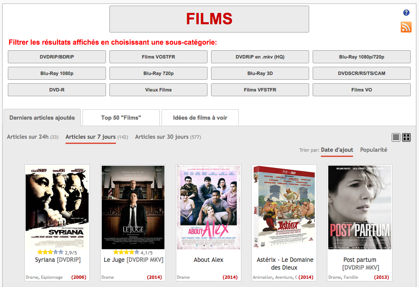Screen dimensions: 419x287
Task: Select DVDRiP en .mkv (HQ) filter
Action: point(260,57)
